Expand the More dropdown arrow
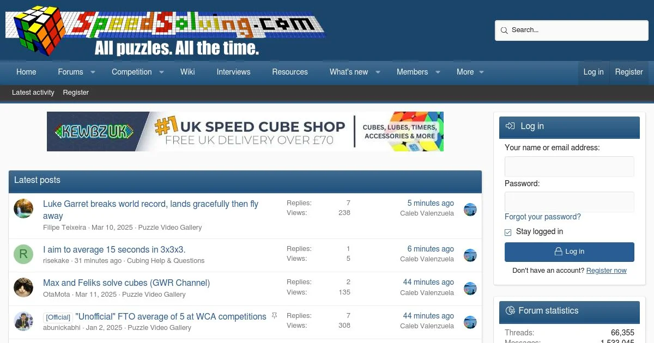 tap(481, 72)
